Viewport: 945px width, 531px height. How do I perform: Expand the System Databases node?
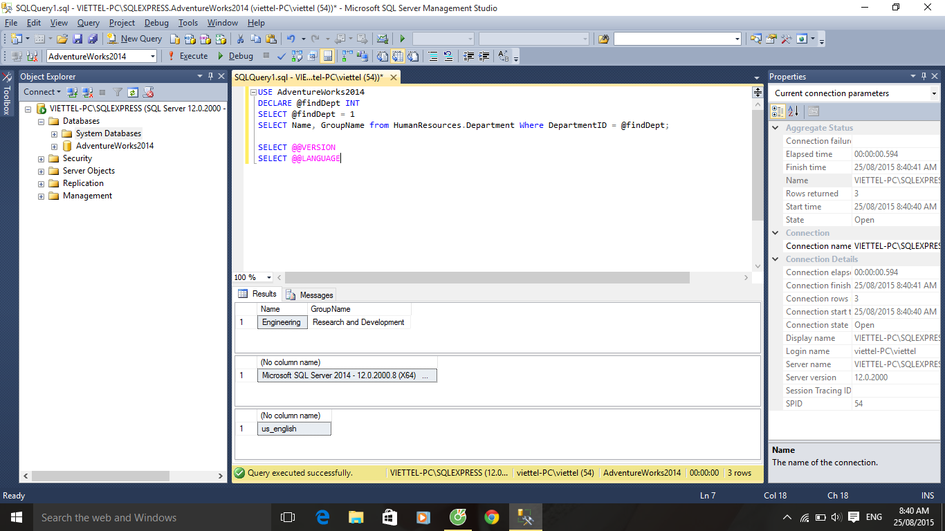pyautogui.click(x=54, y=133)
